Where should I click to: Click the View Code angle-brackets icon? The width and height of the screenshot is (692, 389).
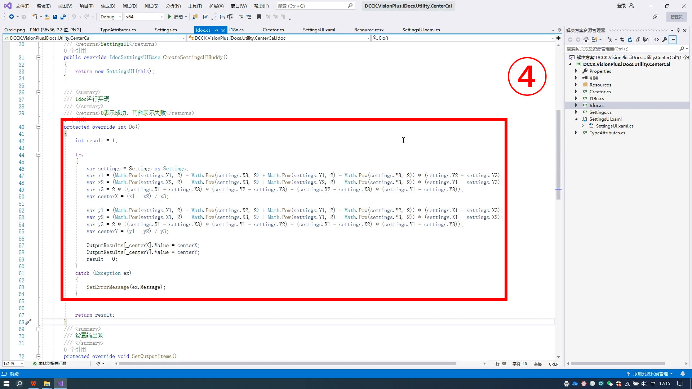click(x=657, y=40)
